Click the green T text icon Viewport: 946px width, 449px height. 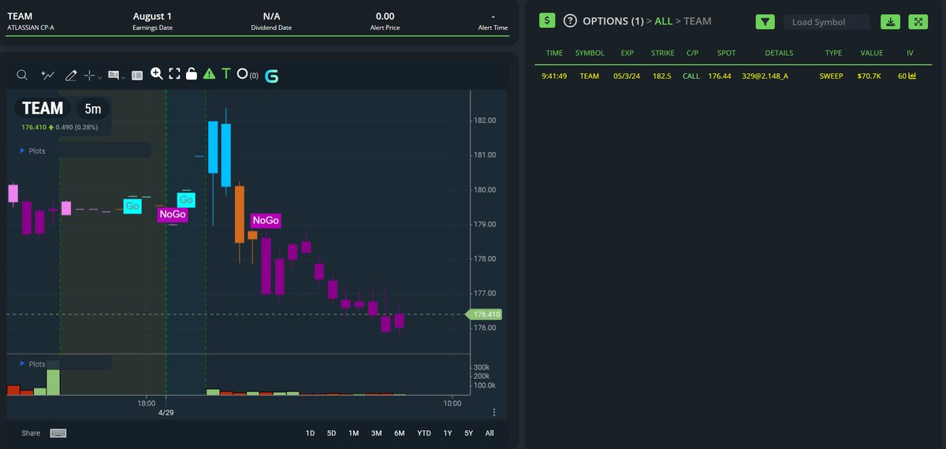click(x=226, y=74)
